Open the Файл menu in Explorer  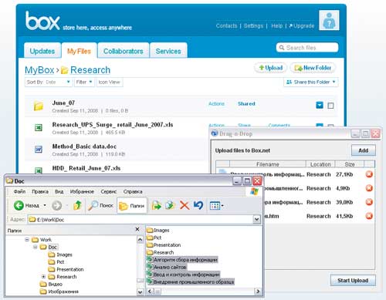click(x=19, y=191)
